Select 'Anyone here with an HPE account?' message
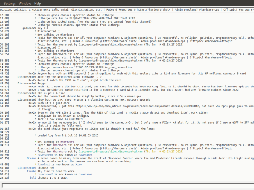Image resolution: width=254 pixels, height=190 pixels. point(142,74)
